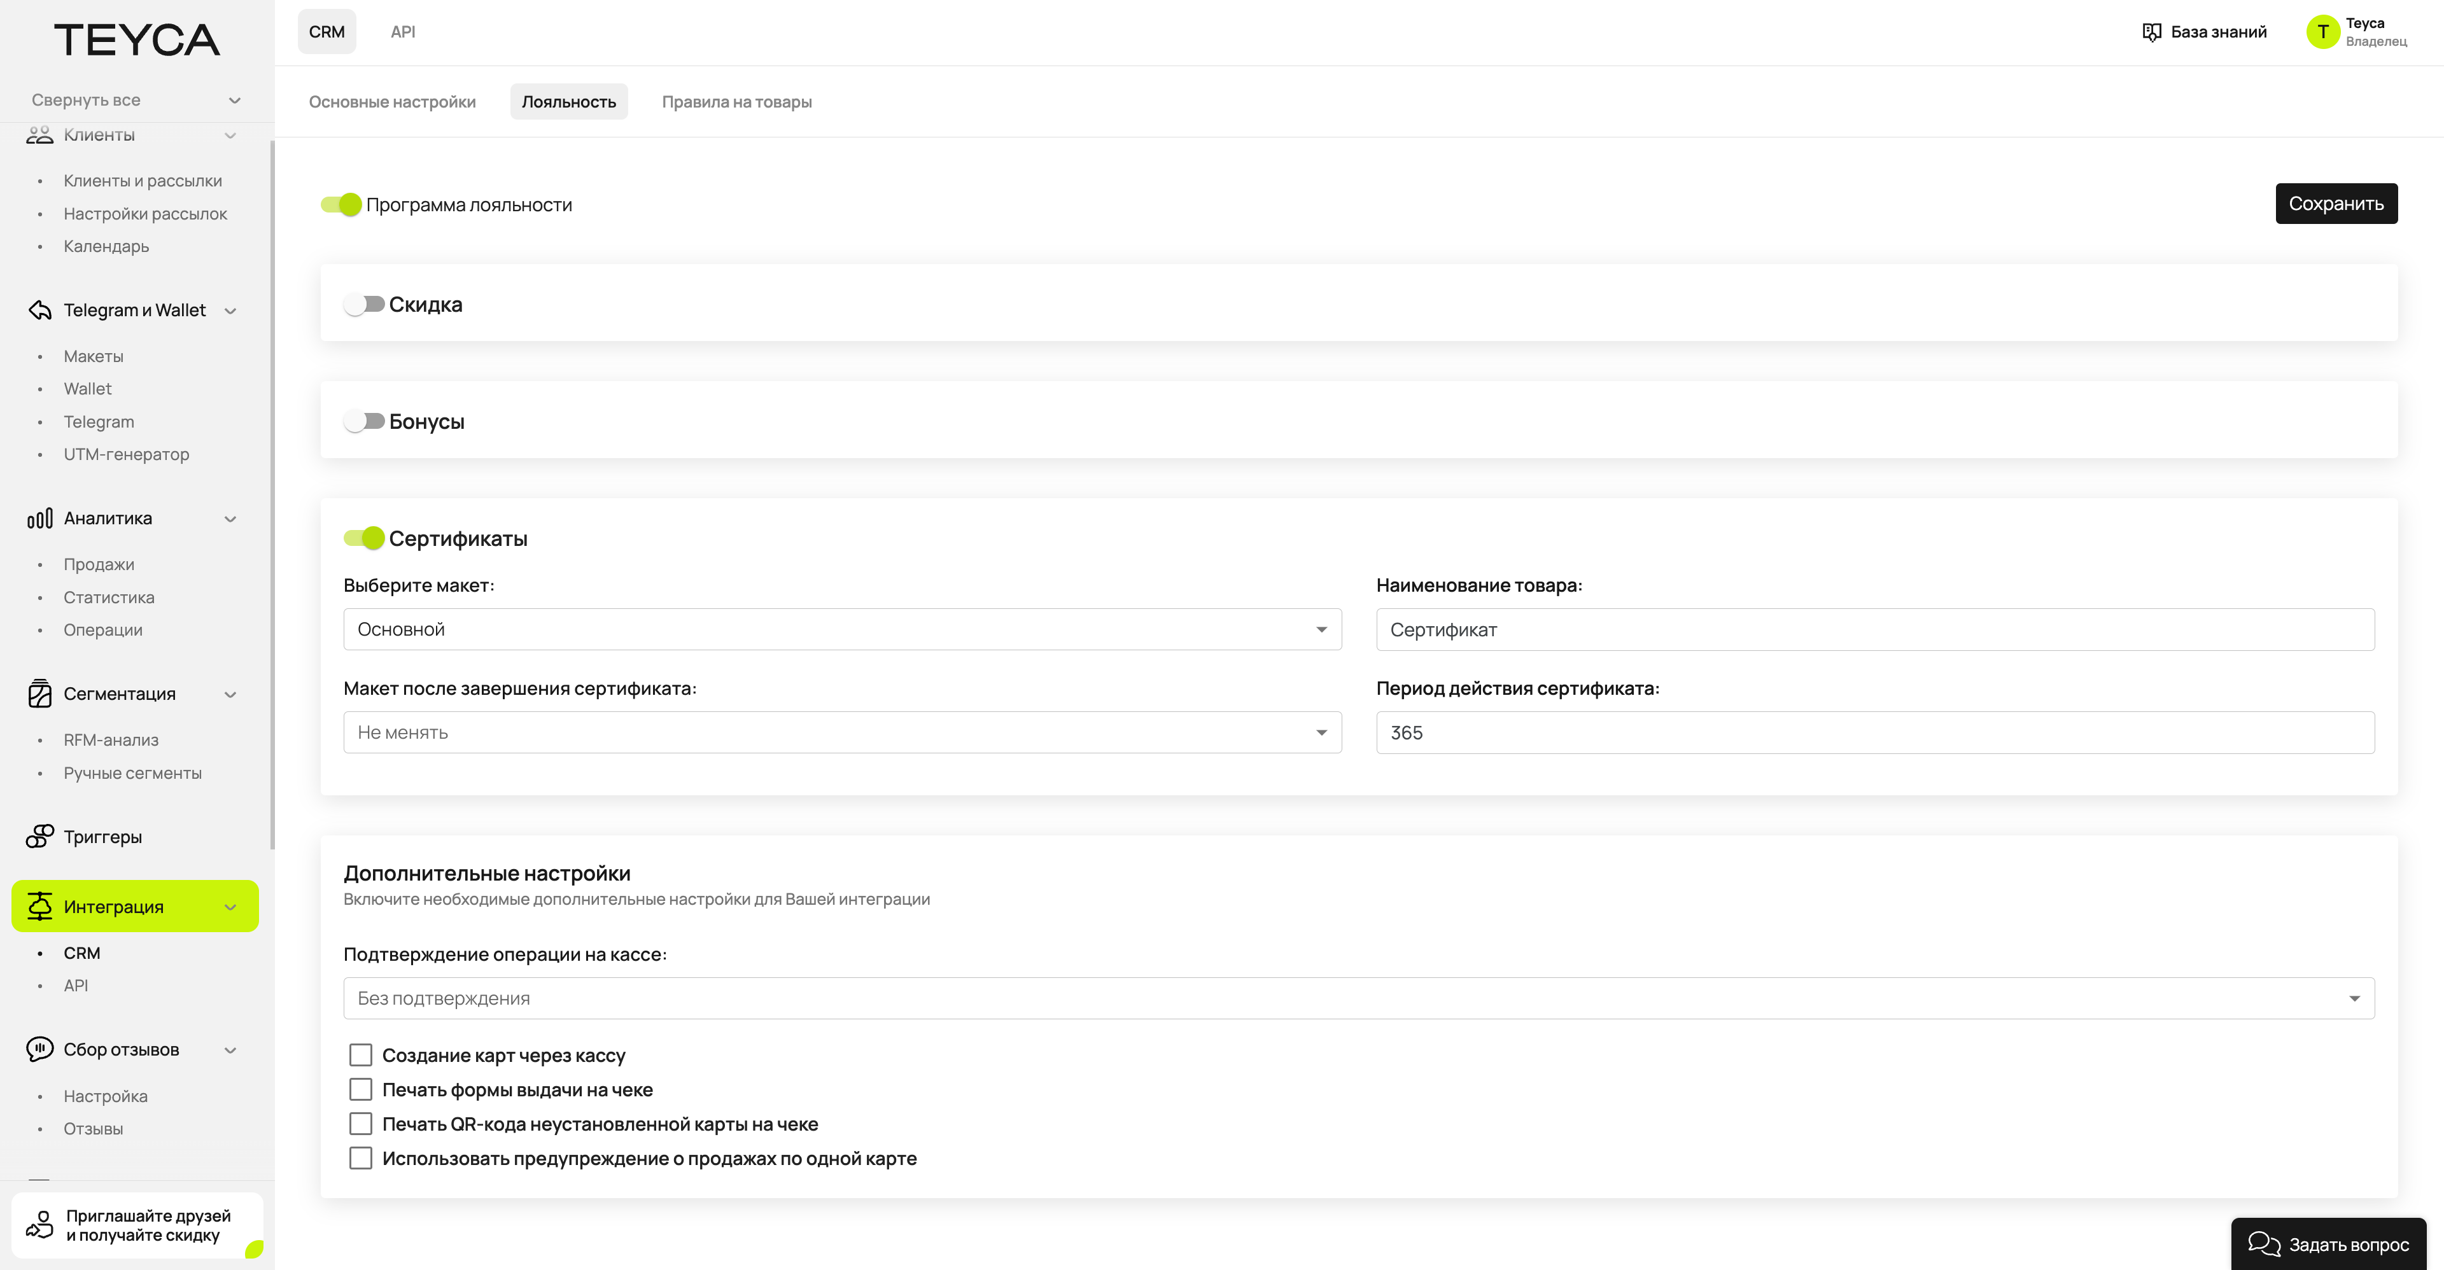The width and height of the screenshot is (2444, 1270).
Task: Disable the Программа лояльности toggle
Action: pos(342,205)
